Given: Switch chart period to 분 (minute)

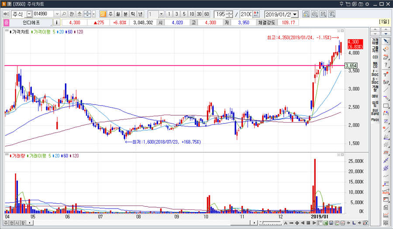Looking at the screenshot, I should [125, 14].
